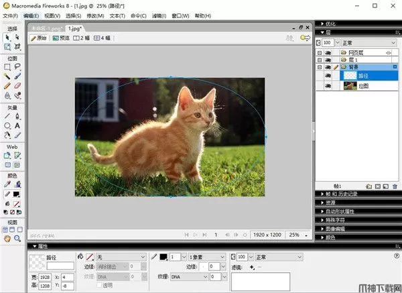This screenshot has width=402, height=293.
Task: Switch to the 未命名-1.png document tab
Action: [46, 29]
